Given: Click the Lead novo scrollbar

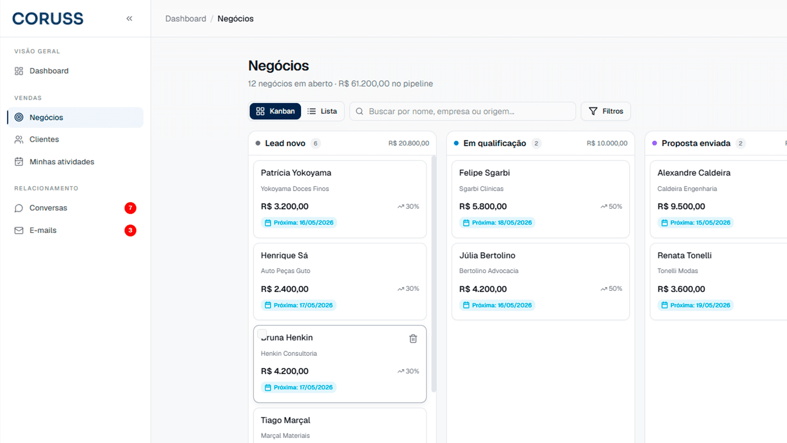Looking at the screenshot, I should (434, 273).
